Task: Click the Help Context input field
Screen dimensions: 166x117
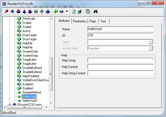Action: (120, 67)
